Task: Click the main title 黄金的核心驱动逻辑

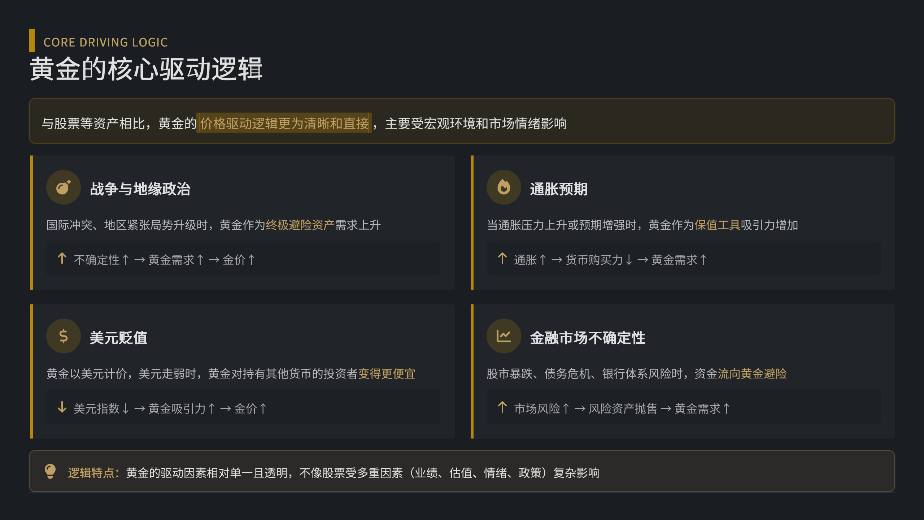Action: (146, 69)
